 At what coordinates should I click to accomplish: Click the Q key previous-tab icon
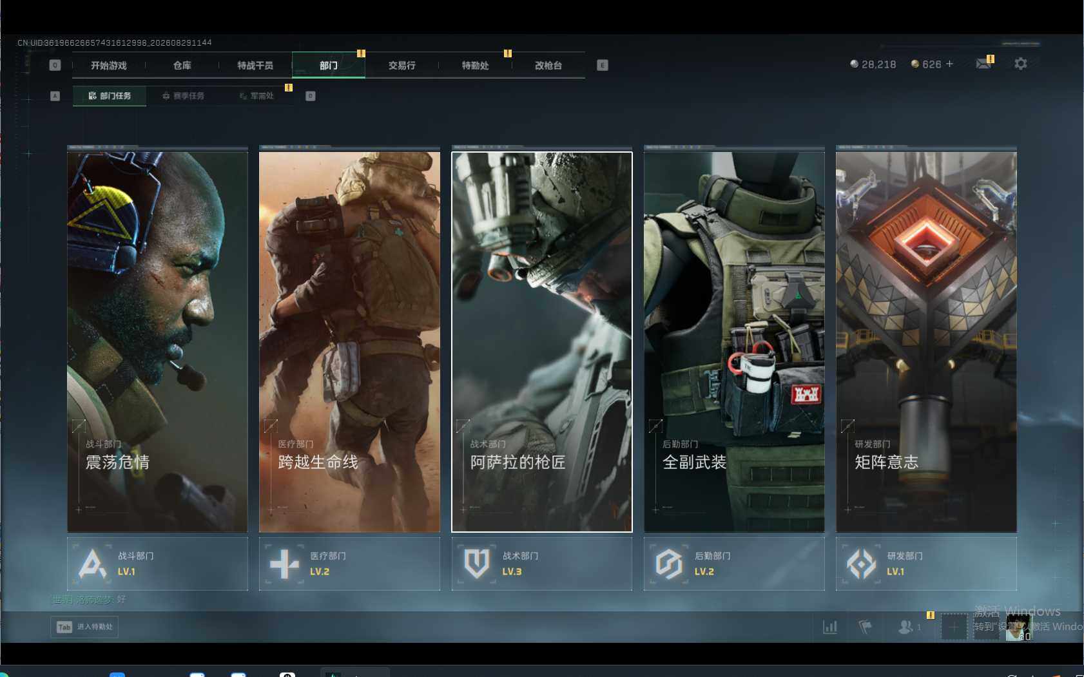point(55,65)
